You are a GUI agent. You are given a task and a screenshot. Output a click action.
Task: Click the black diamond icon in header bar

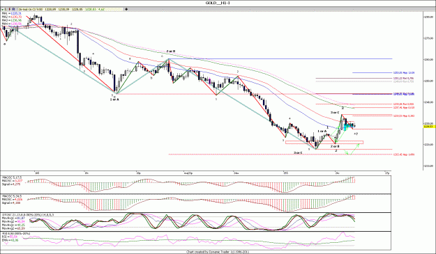126,9
